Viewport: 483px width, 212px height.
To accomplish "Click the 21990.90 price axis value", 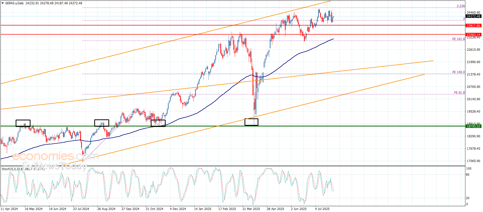I will point(473,62).
